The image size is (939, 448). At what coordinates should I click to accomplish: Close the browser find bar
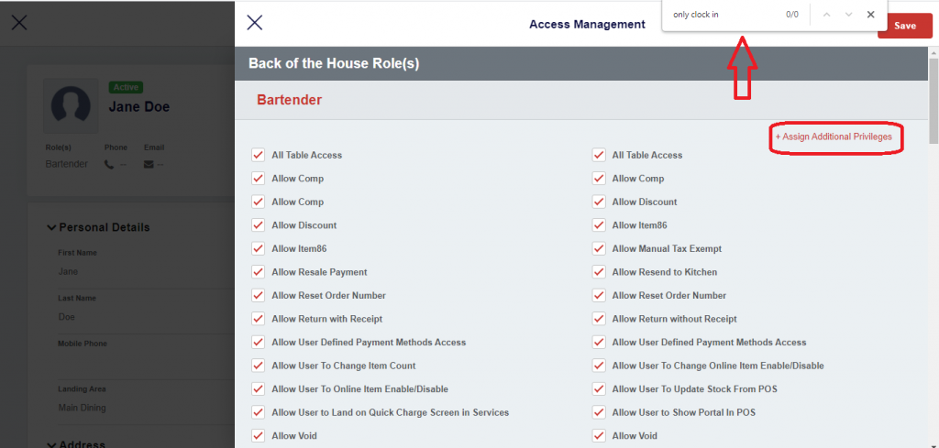tap(871, 15)
